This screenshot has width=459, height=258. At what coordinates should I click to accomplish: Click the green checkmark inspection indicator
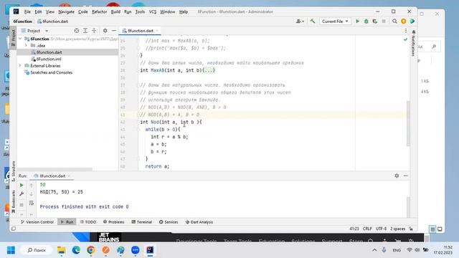pos(405,39)
